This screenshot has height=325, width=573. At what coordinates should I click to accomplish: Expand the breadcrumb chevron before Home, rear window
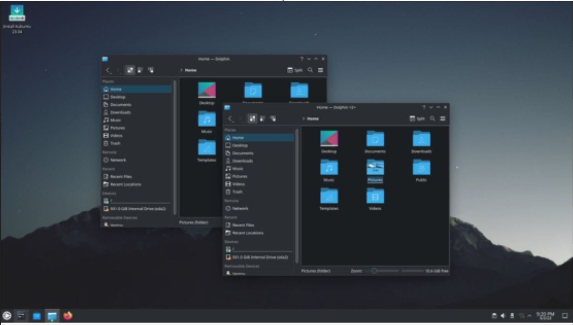181,70
